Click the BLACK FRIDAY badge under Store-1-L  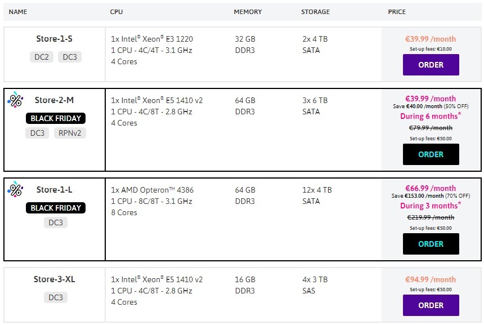pyautogui.click(x=56, y=208)
